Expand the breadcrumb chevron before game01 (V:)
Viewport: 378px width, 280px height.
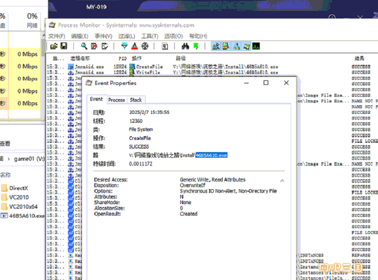point(8,159)
